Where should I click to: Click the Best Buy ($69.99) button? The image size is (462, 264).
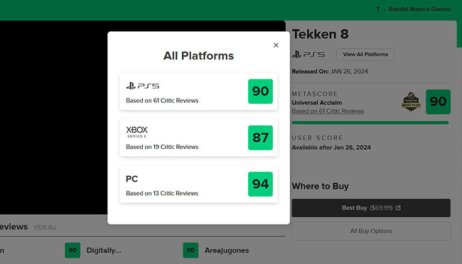tap(371, 208)
